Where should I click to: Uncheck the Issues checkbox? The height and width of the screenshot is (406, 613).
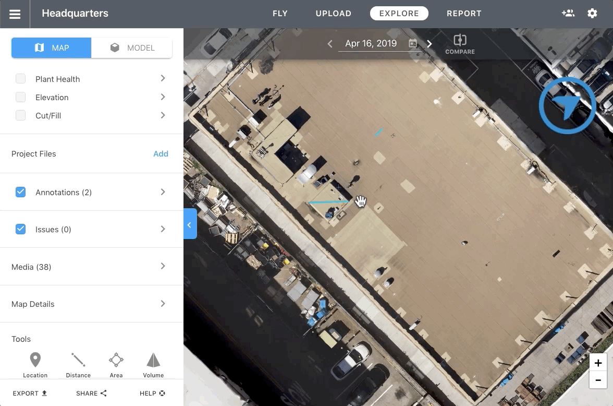point(21,229)
